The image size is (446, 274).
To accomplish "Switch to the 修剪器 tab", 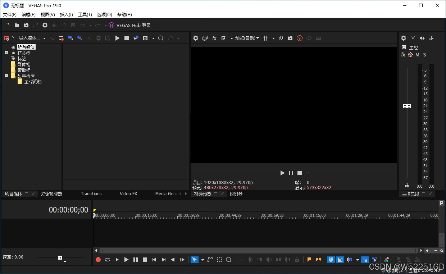I will point(236,194).
